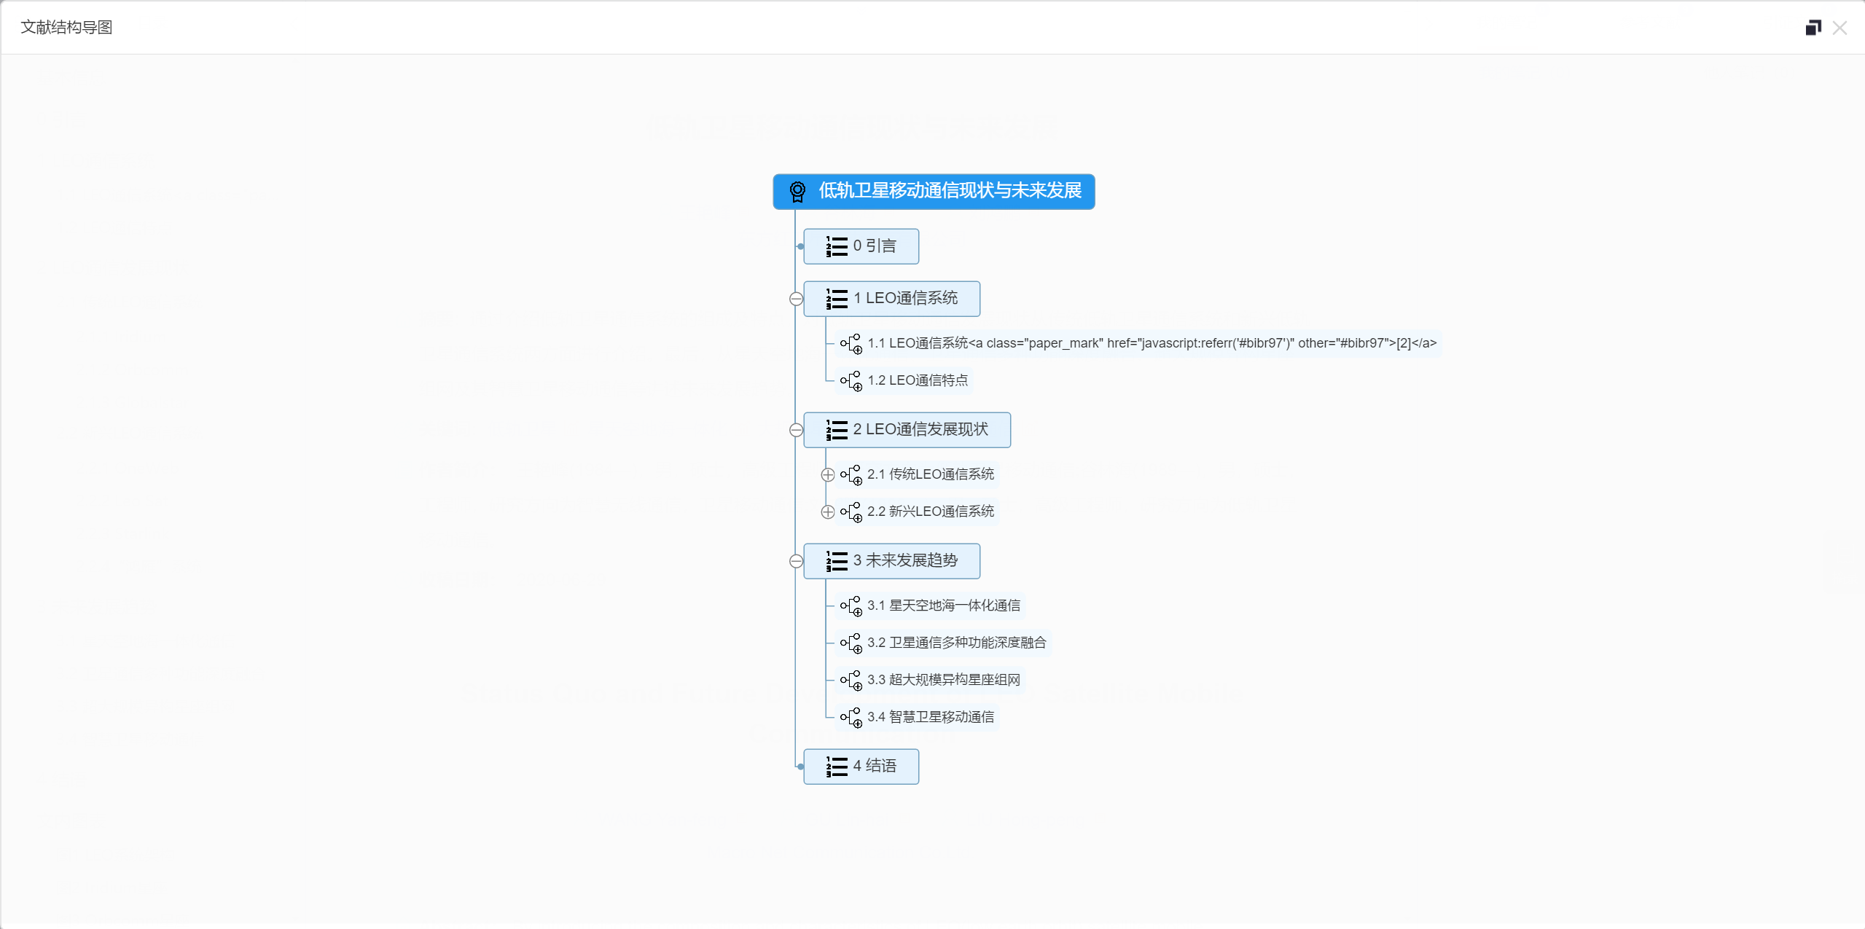Expand the 2.1 传统LEO通信系统 node
This screenshot has height=929, width=1865.
[x=828, y=474]
